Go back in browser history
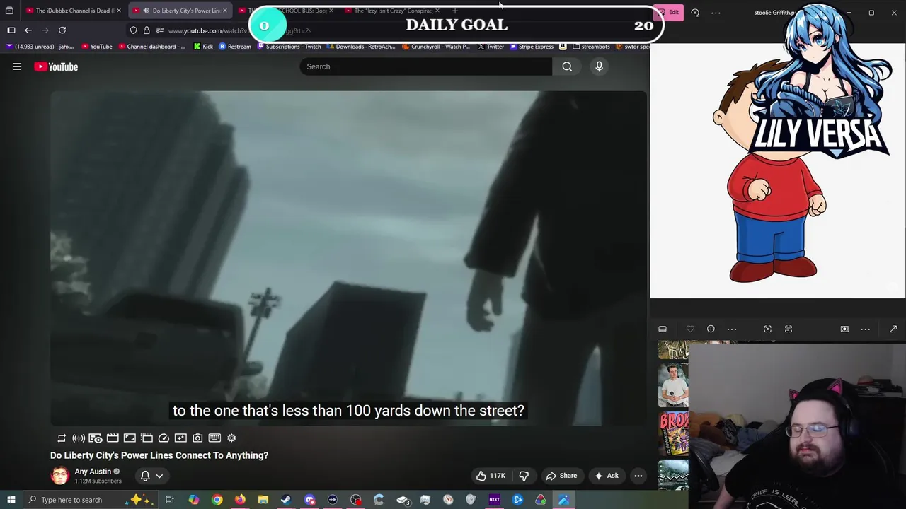 28,30
